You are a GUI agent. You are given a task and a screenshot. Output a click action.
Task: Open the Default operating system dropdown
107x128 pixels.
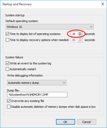[x=50, y=27]
